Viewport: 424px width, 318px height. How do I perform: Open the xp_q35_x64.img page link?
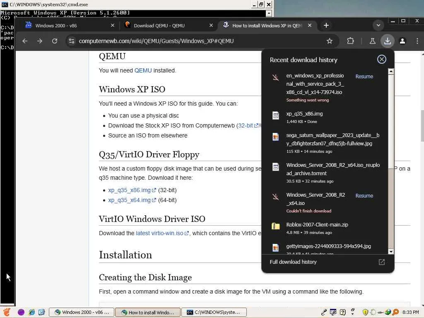tap(132, 200)
